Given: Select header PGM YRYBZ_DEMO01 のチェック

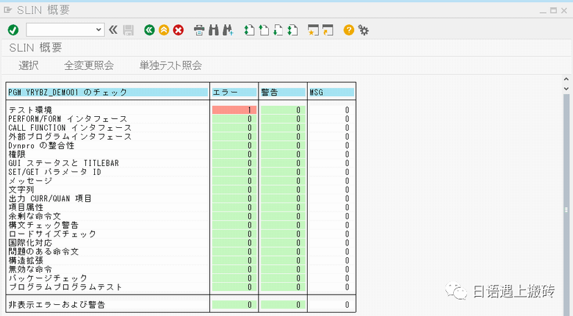Looking at the screenshot, I should (x=108, y=93).
